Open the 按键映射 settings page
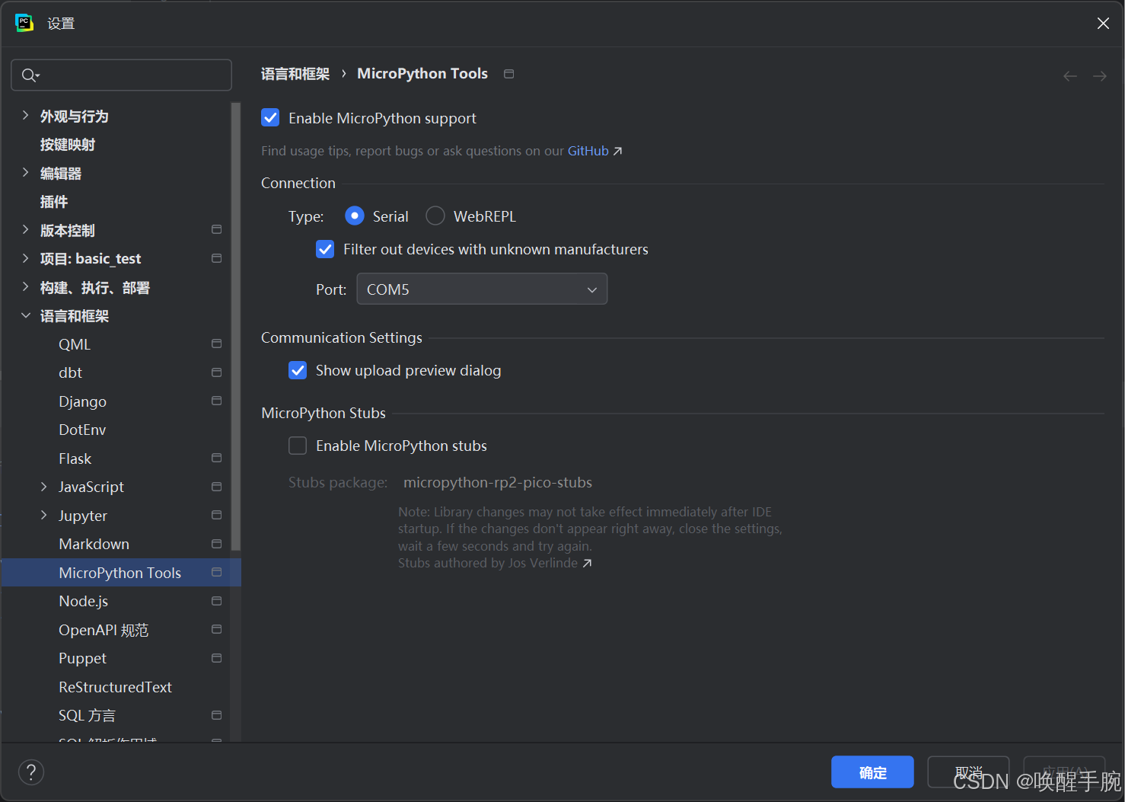The height and width of the screenshot is (802, 1125). click(x=68, y=145)
